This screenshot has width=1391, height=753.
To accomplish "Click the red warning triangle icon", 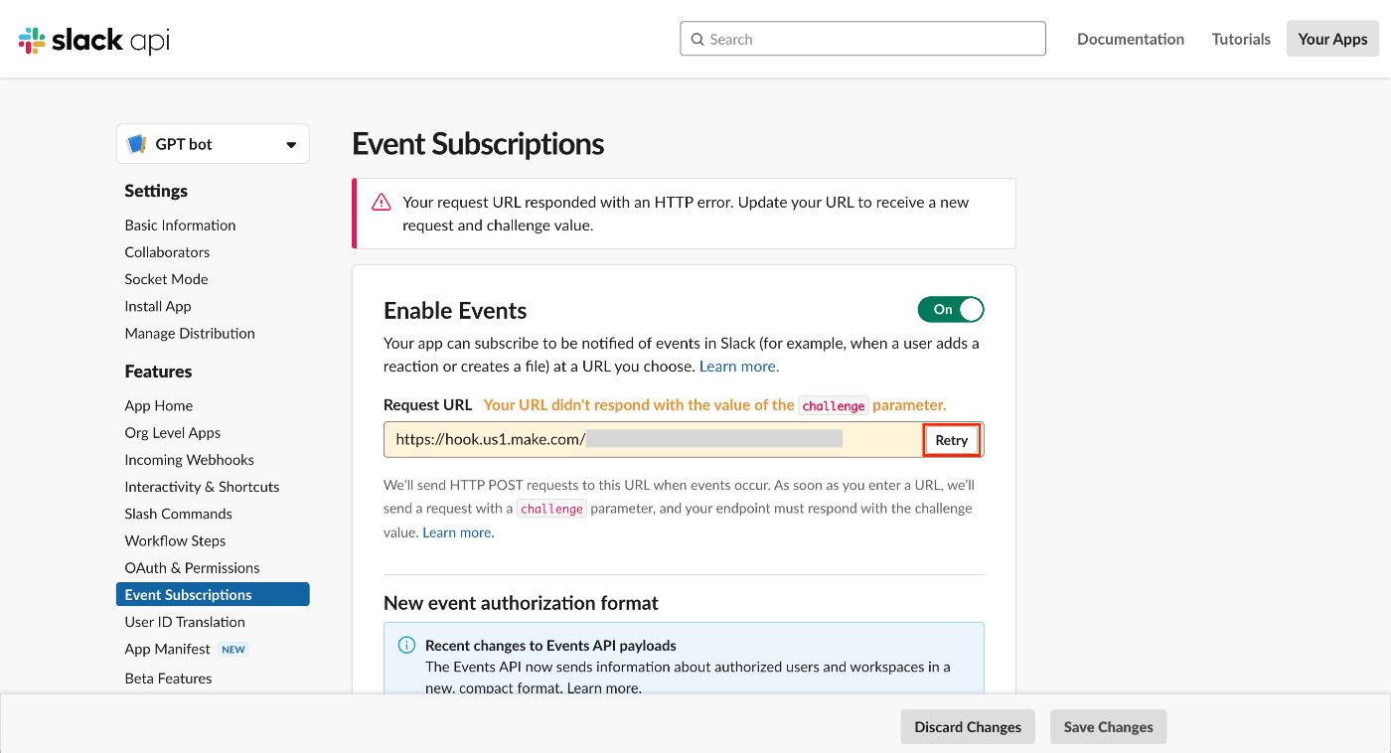I will point(382,203).
